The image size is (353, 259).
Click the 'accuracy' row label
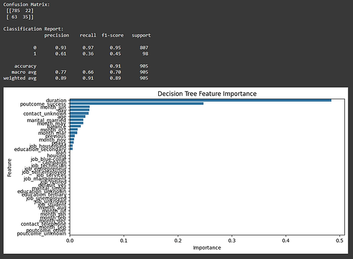coord(25,66)
